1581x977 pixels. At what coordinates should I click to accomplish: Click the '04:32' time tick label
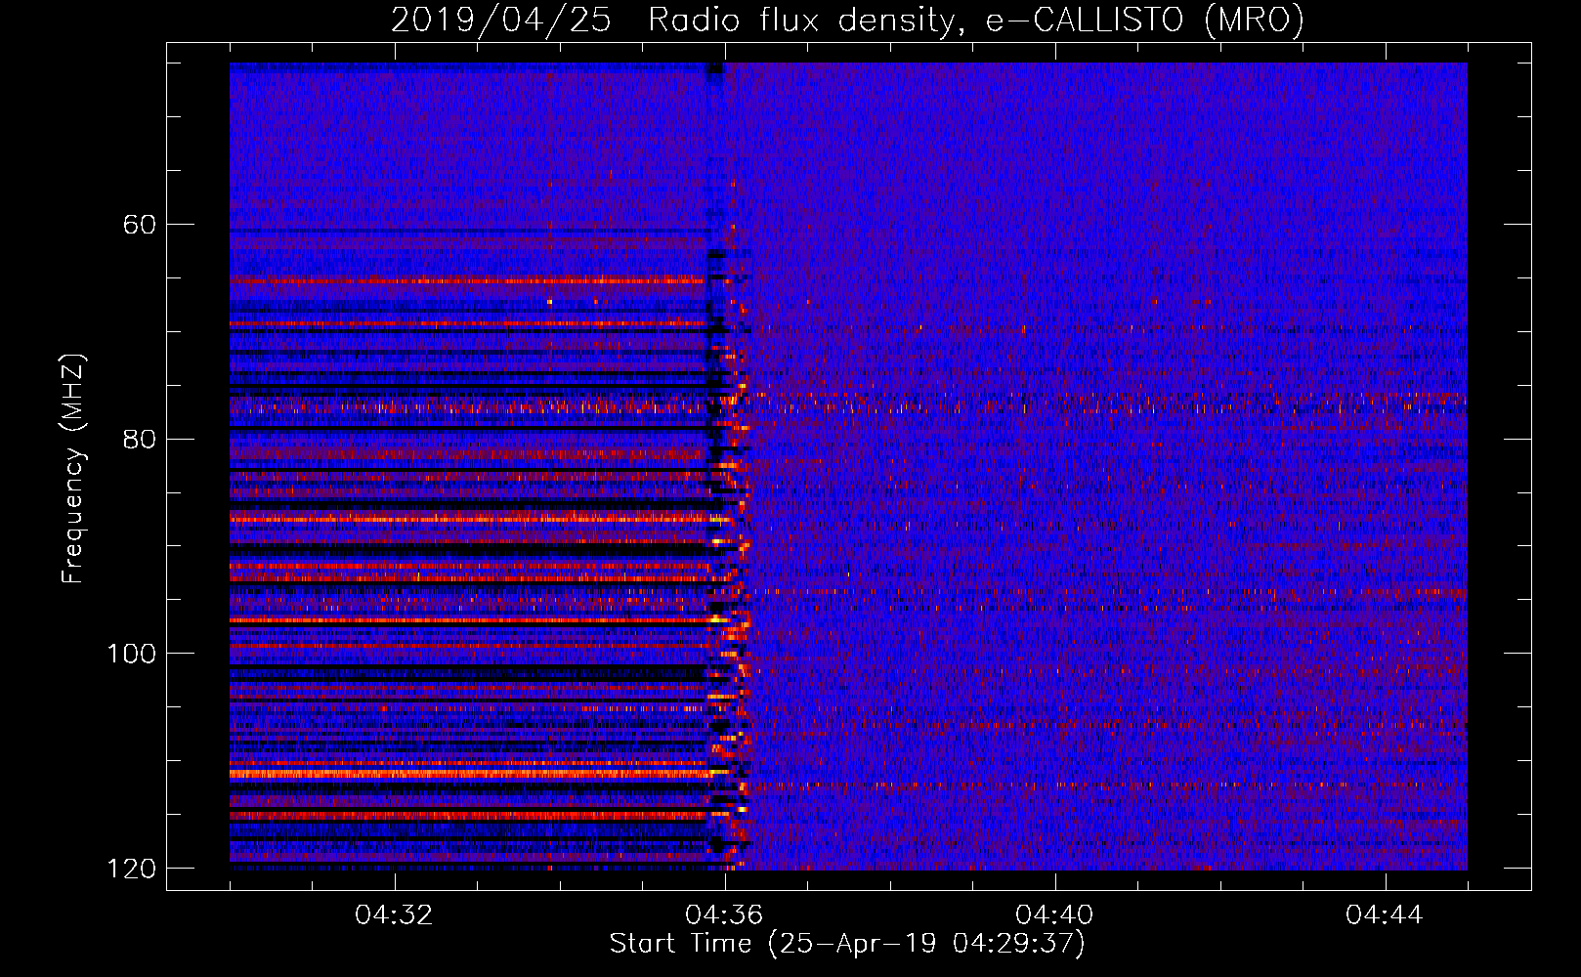click(395, 915)
